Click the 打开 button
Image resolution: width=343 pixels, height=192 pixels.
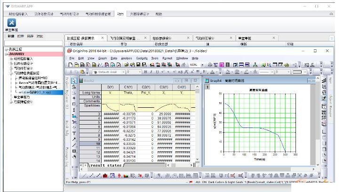(x=21, y=36)
